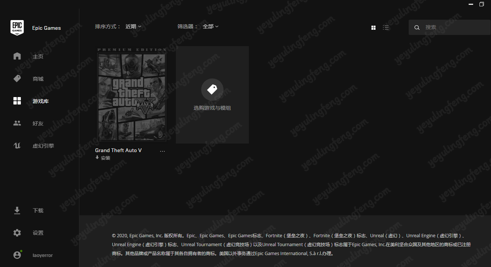Screen dimensions: 491x267
Task: Click the laoyerror profile avatar icon
Action: [x=17, y=255]
